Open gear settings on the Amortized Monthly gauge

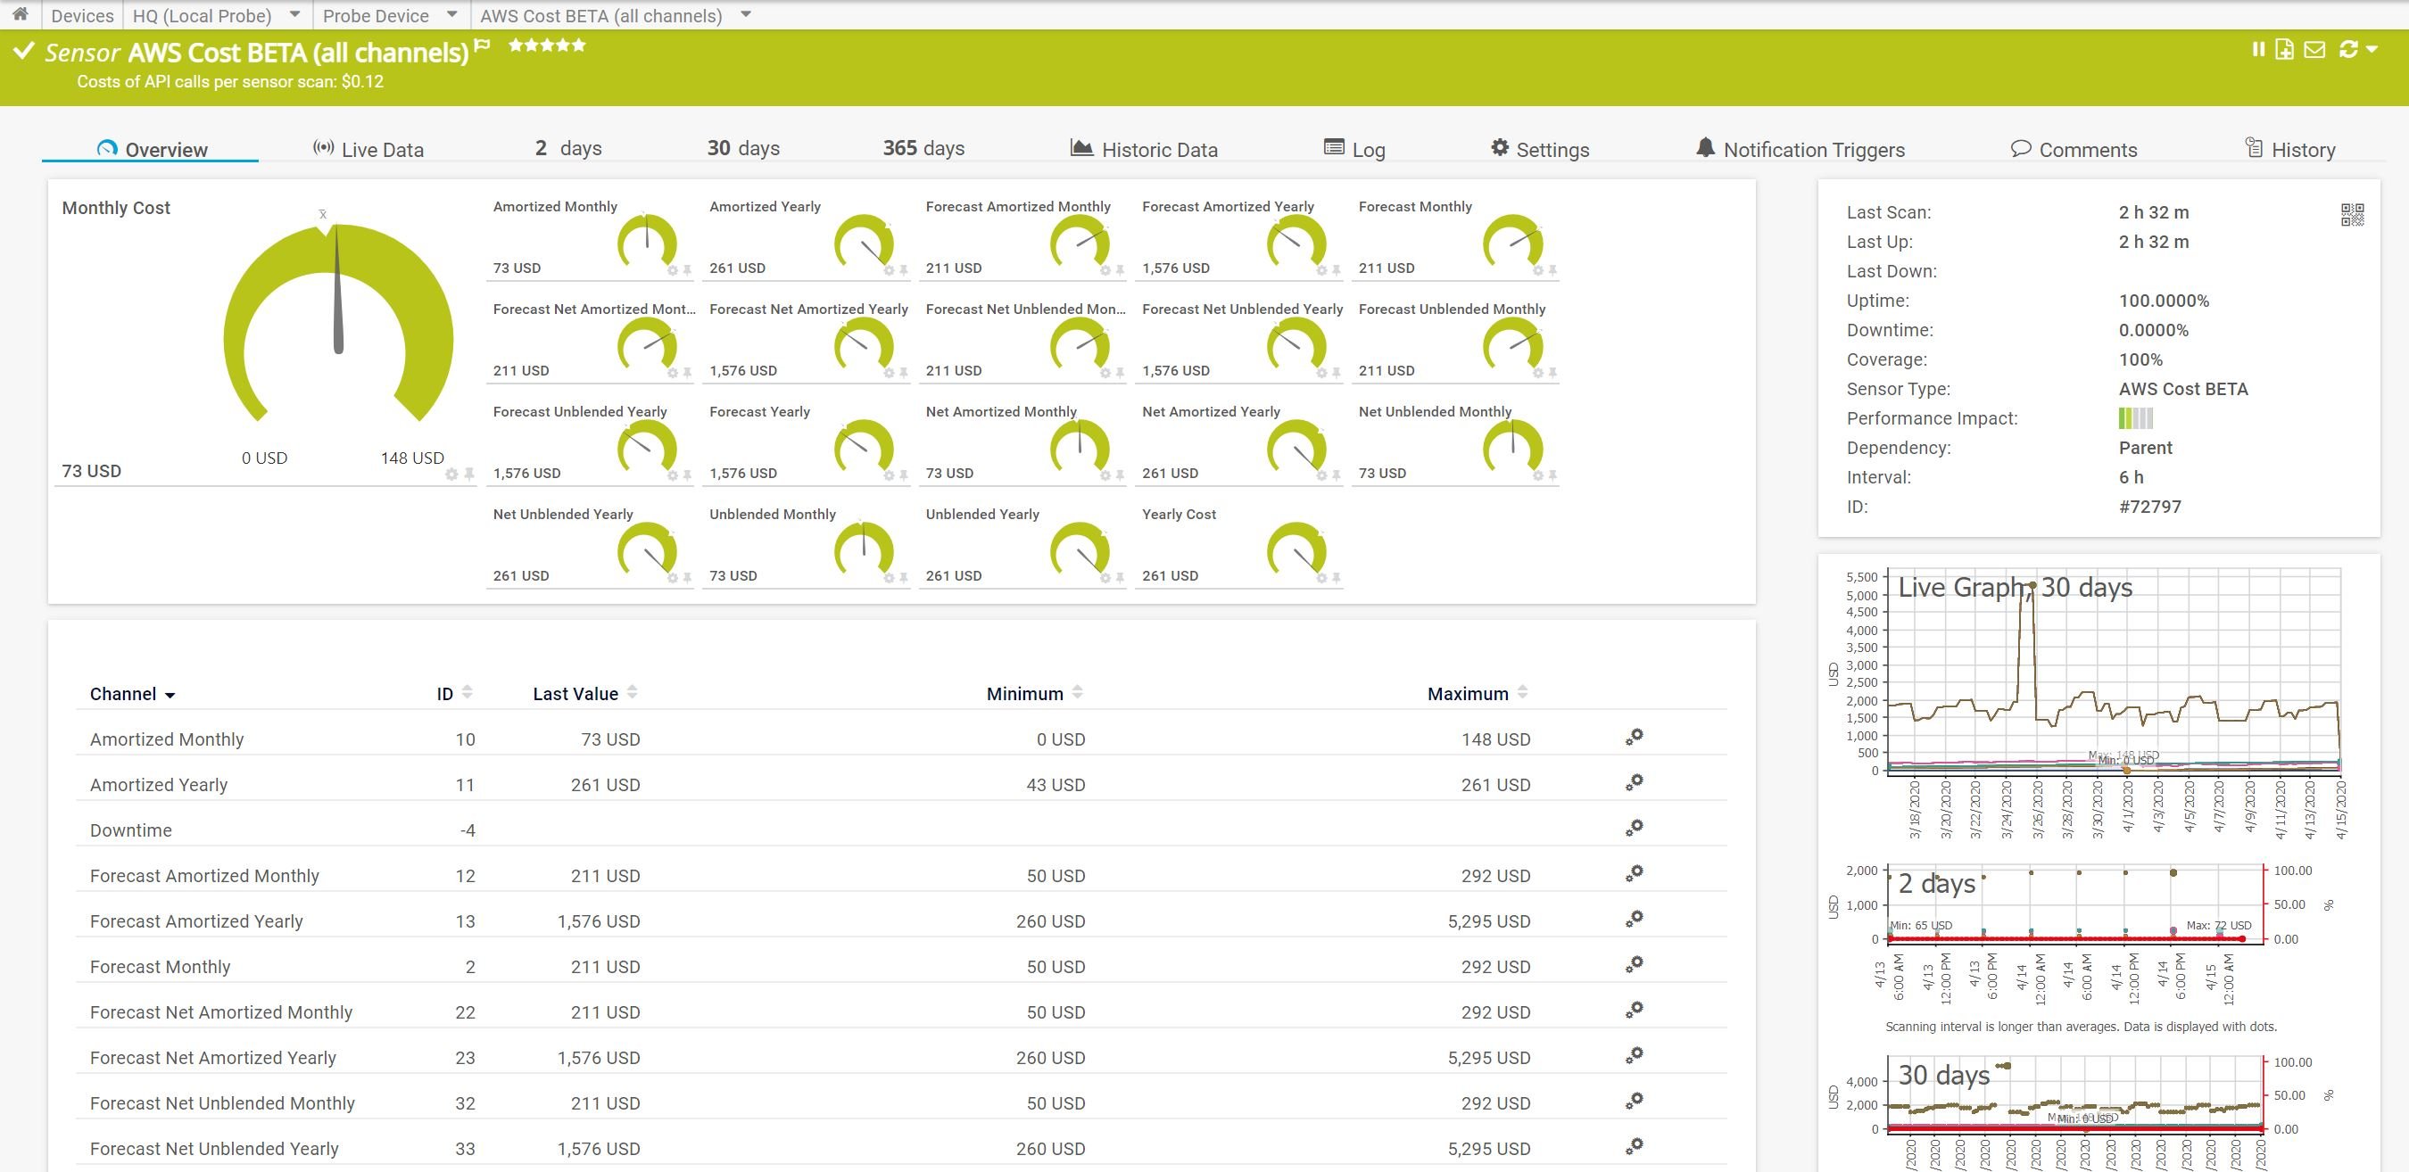(x=673, y=271)
